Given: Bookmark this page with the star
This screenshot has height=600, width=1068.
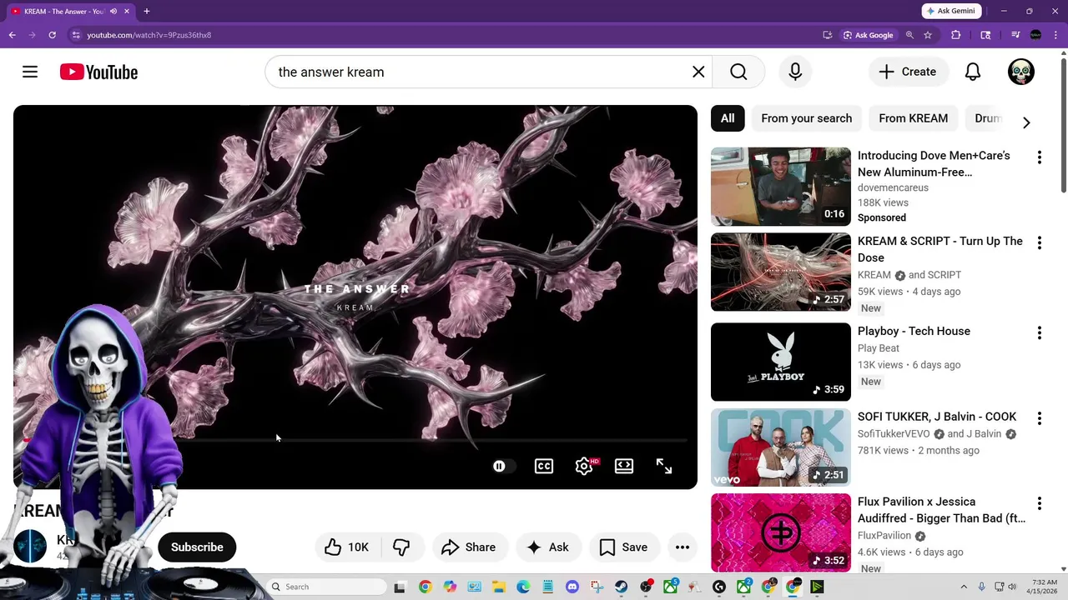Looking at the screenshot, I should pyautogui.click(x=928, y=35).
